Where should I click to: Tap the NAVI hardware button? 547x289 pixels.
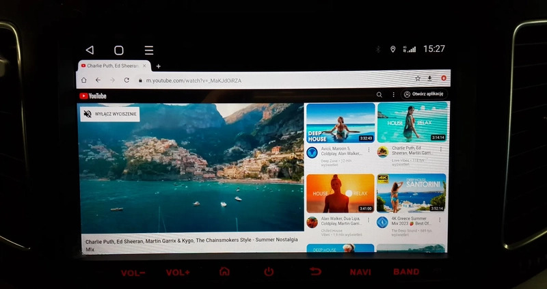tap(360, 272)
